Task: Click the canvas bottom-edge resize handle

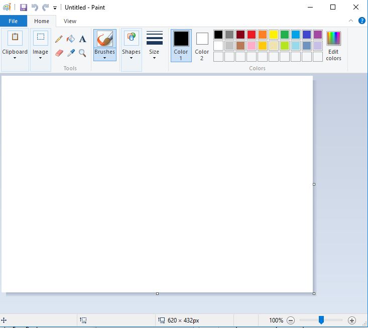Action: 157,293
